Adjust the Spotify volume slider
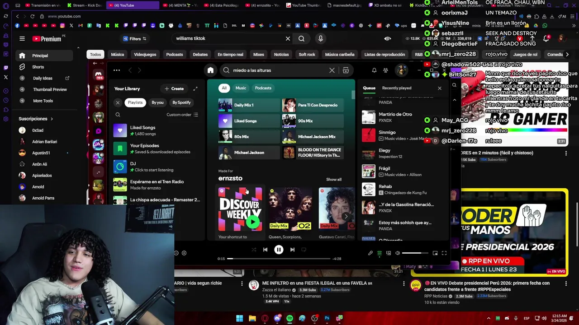 tap(415, 253)
